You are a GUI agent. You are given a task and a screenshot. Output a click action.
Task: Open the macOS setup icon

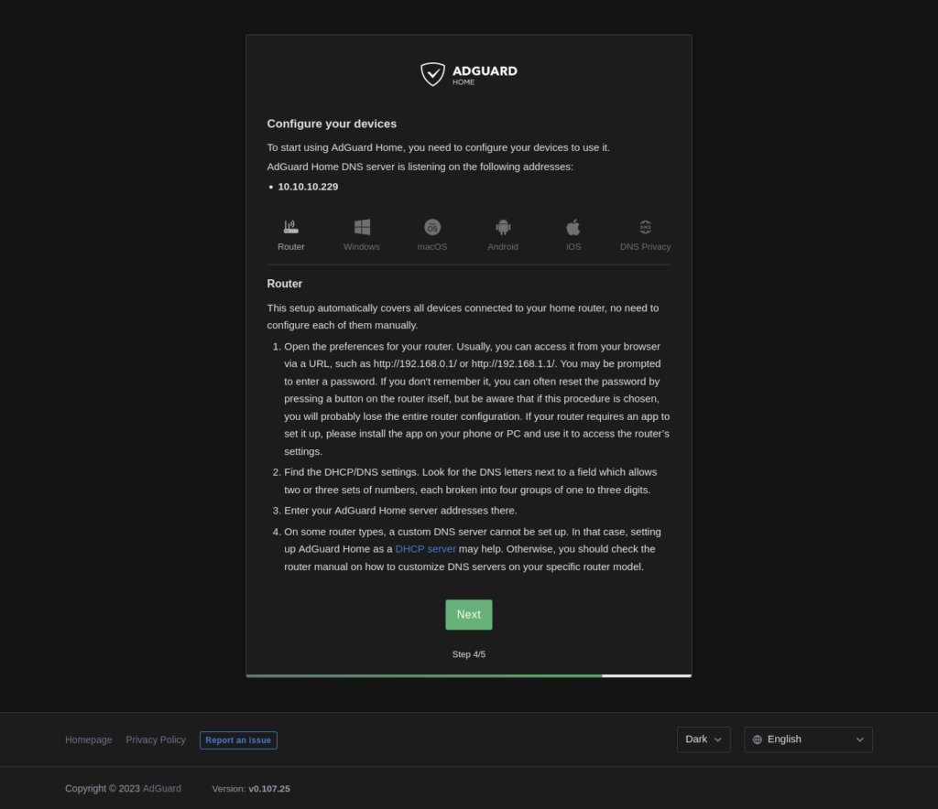pos(432,227)
